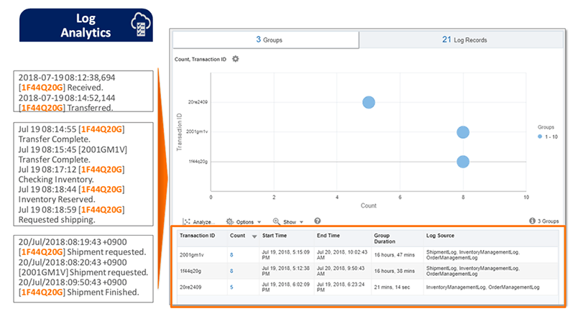Open count link 8 for 2001gm1v

point(231,255)
